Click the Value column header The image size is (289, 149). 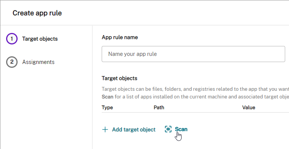coord(248,108)
